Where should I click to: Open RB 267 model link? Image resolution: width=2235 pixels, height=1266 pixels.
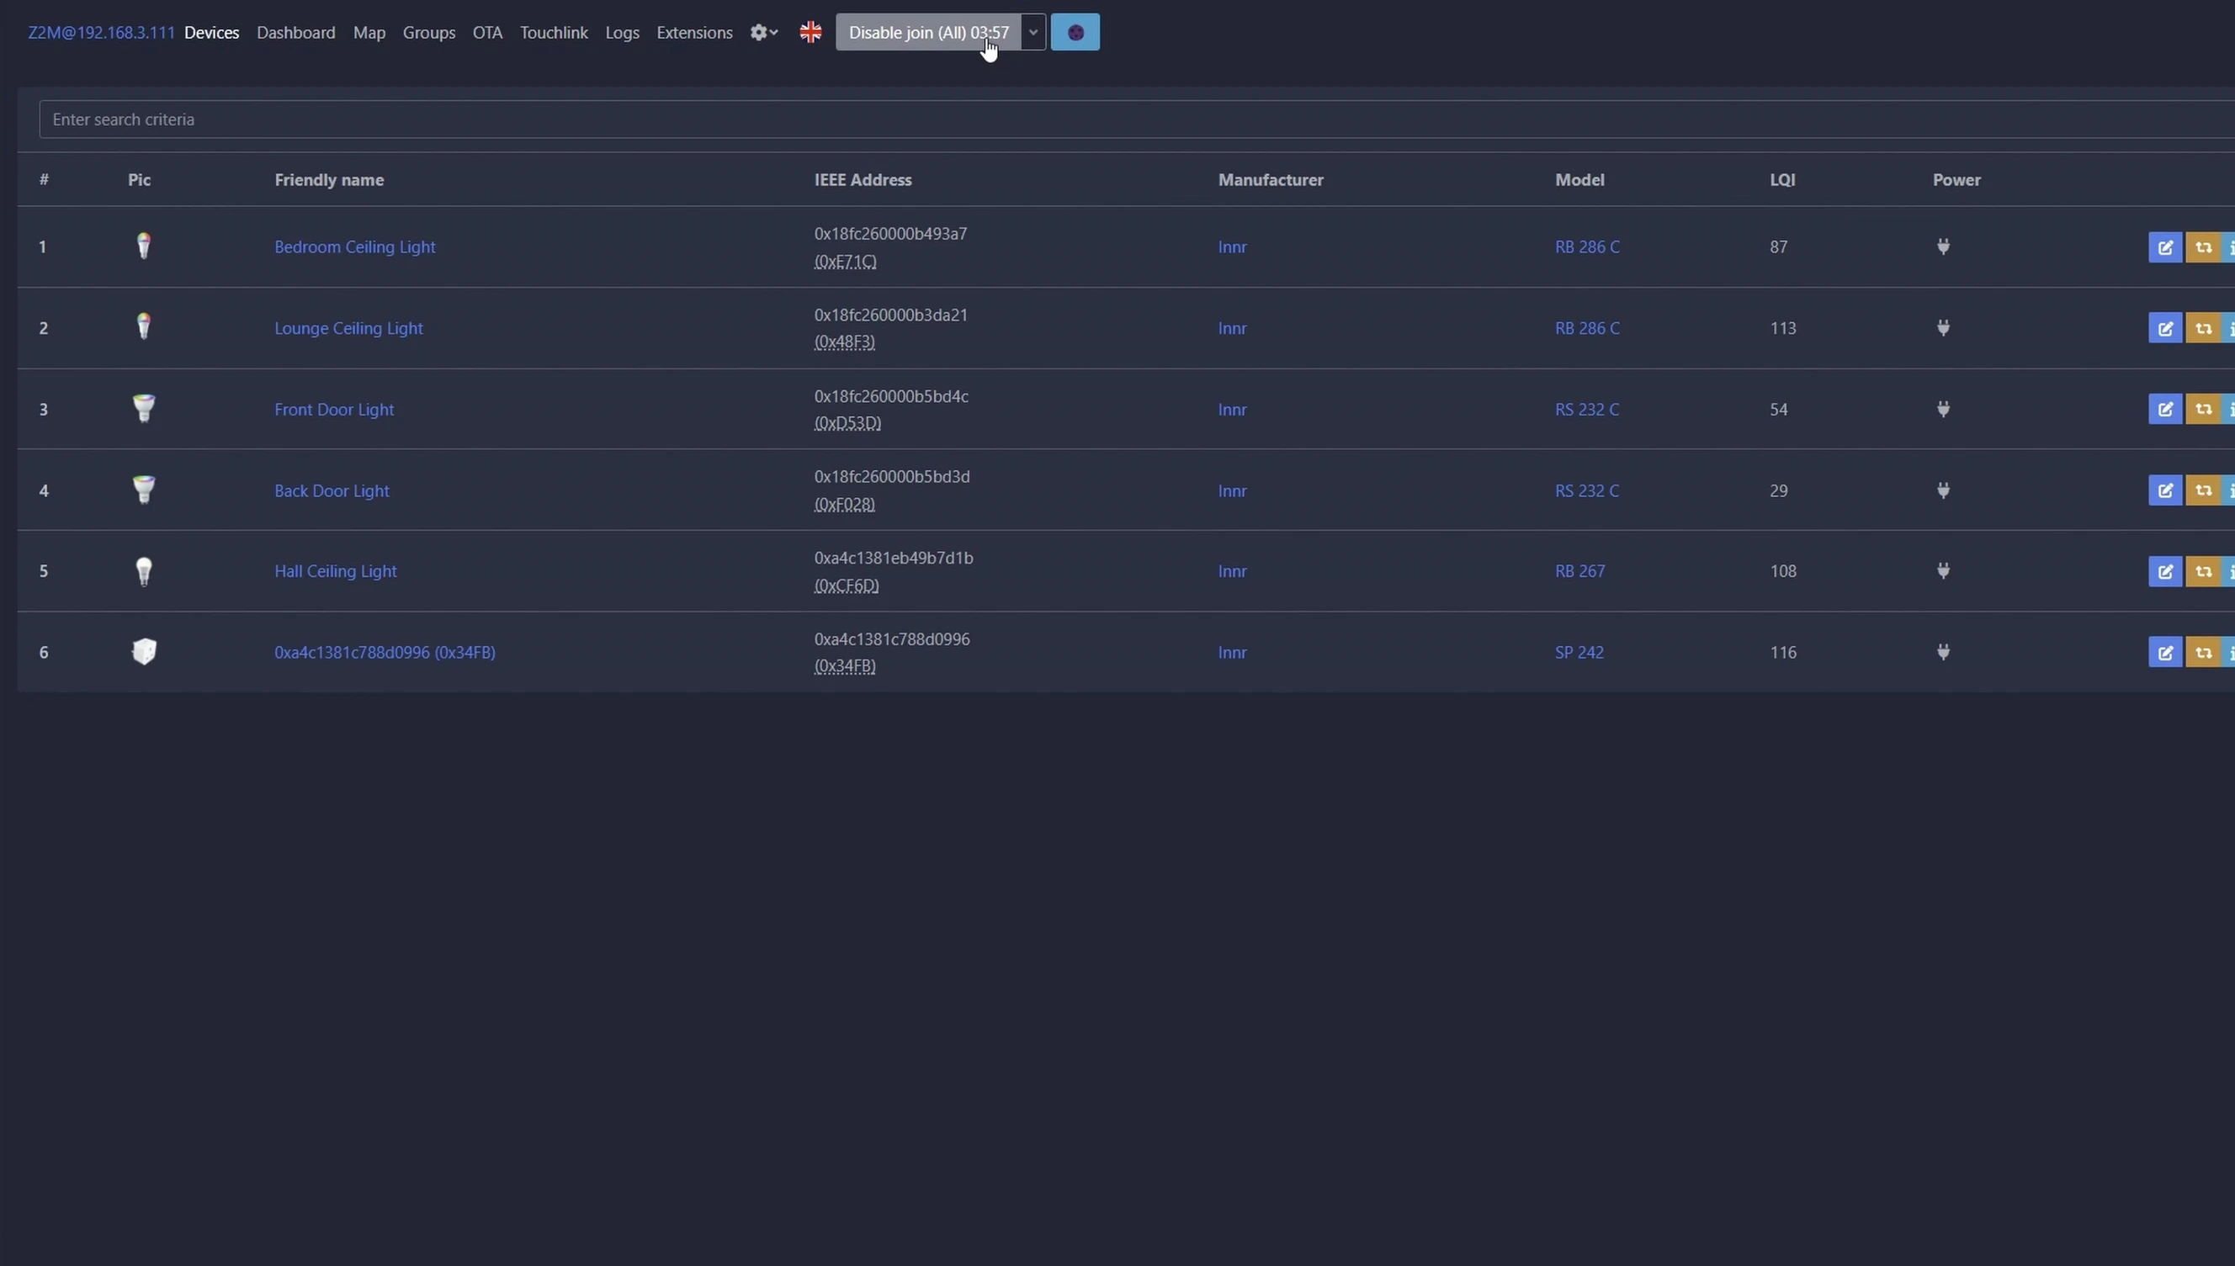point(1580,571)
